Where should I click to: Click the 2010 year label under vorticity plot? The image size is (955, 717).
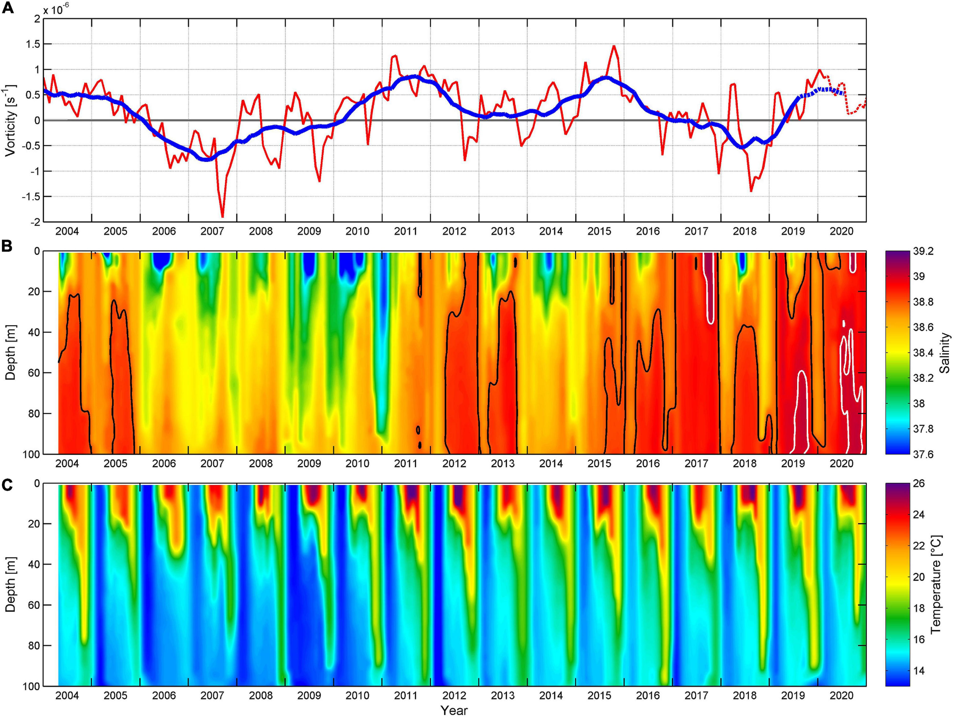(357, 232)
